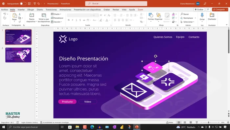Screen dimensions: 230x130
Task: Switch to Normal view icon
Action: click(x=179, y=122)
